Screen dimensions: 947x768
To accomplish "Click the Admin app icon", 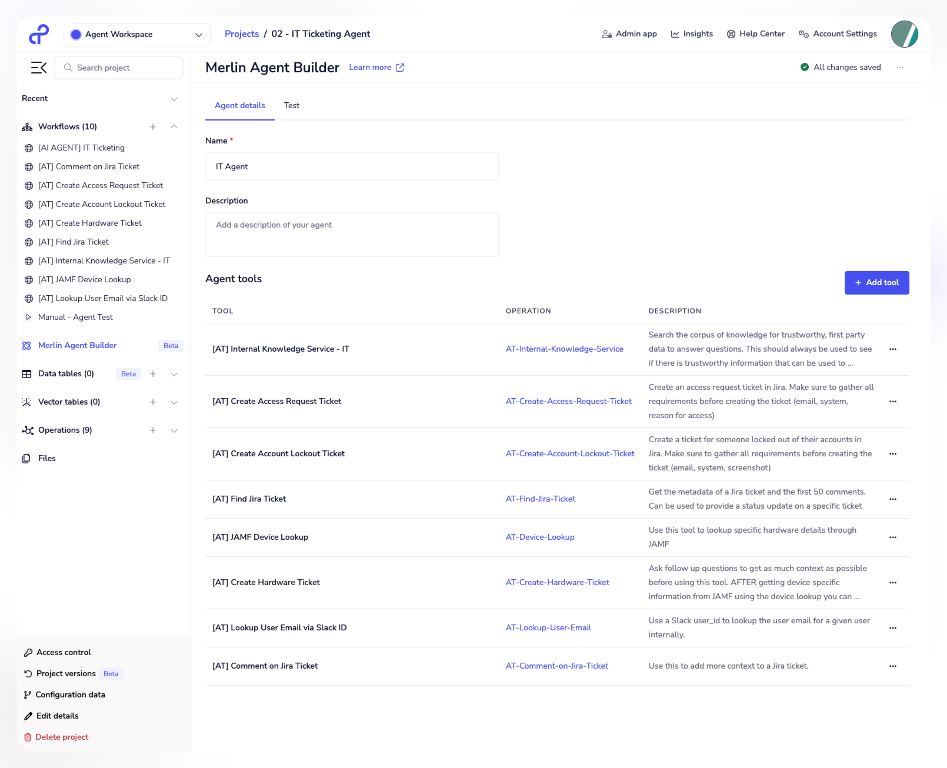I will 606,34.
